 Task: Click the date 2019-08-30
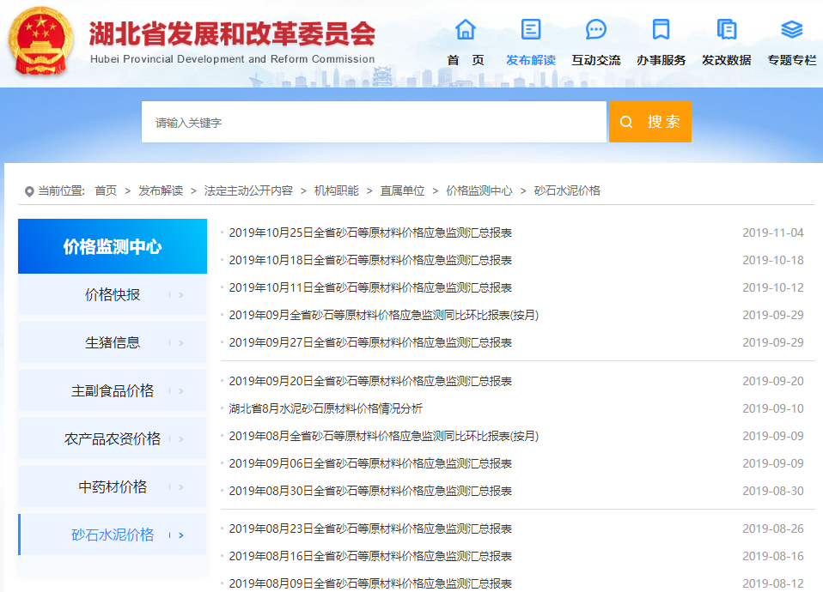773,492
